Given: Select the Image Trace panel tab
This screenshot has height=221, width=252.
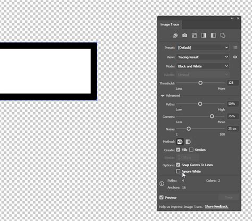Looking at the screenshot, I should point(170,24).
